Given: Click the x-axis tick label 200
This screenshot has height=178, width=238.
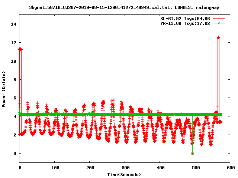Looking at the screenshot, I should click(90, 168).
